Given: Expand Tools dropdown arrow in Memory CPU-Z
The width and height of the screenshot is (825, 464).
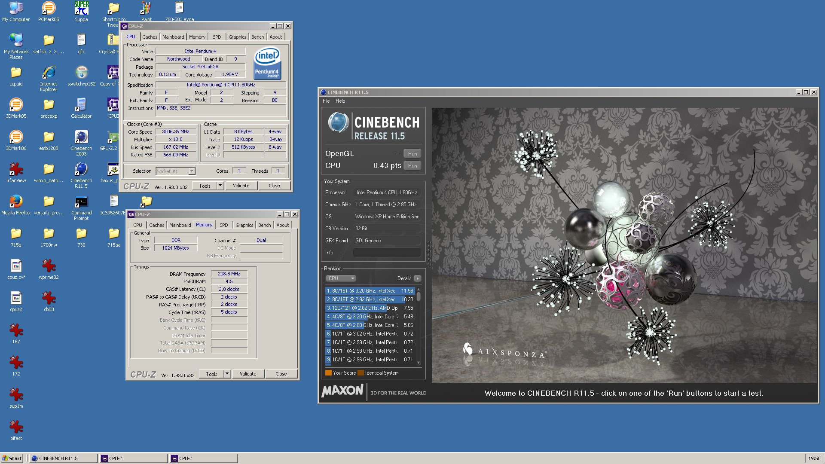Looking at the screenshot, I should pos(227,374).
